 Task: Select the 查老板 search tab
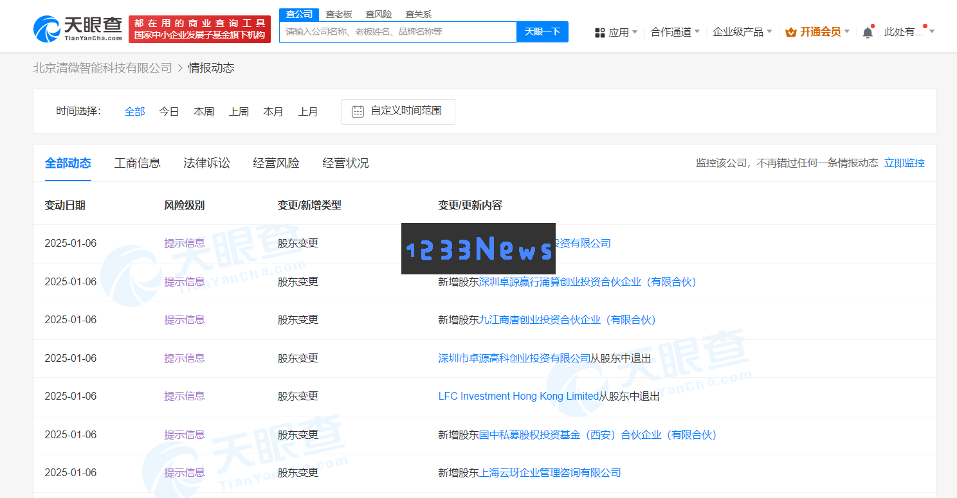[339, 14]
